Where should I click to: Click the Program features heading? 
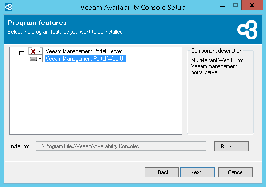coord(37,23)
